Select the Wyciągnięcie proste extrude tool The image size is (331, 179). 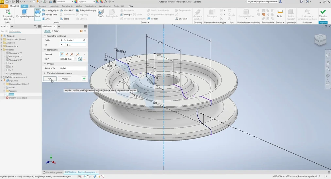point(25,13)
